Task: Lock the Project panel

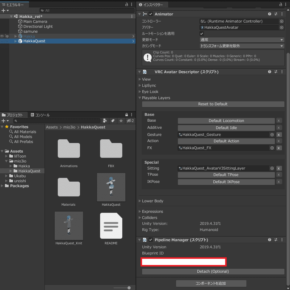Action: click(x=127, y=115)
